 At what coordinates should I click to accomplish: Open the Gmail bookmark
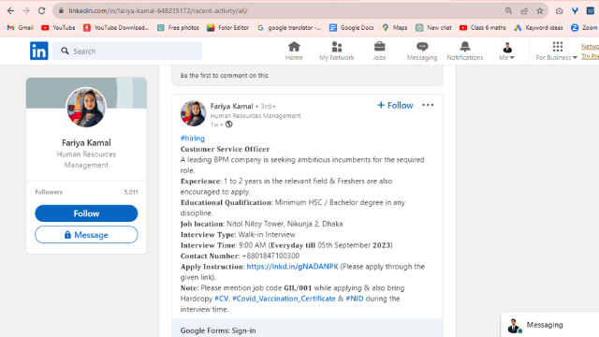coord(21,27)
